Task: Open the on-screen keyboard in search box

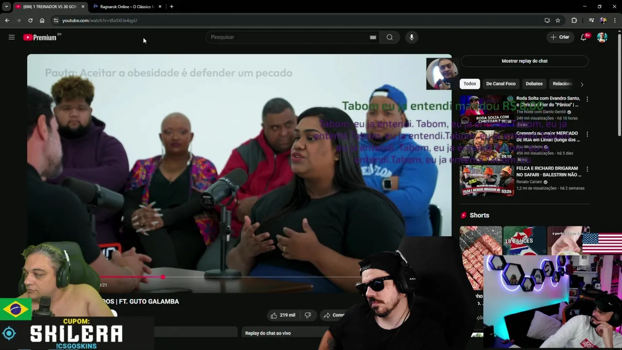Action: tap(373, 37)
